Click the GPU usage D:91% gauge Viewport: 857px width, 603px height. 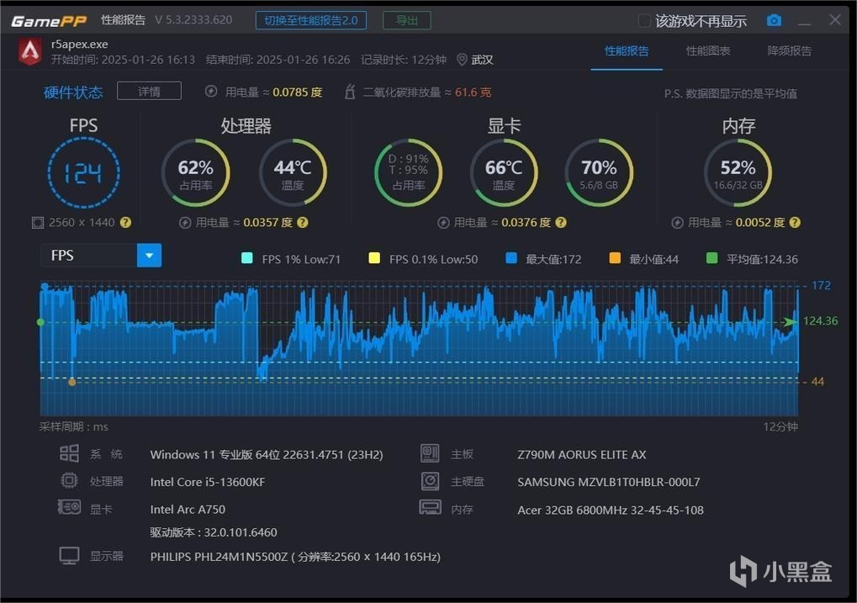(408, 172)
